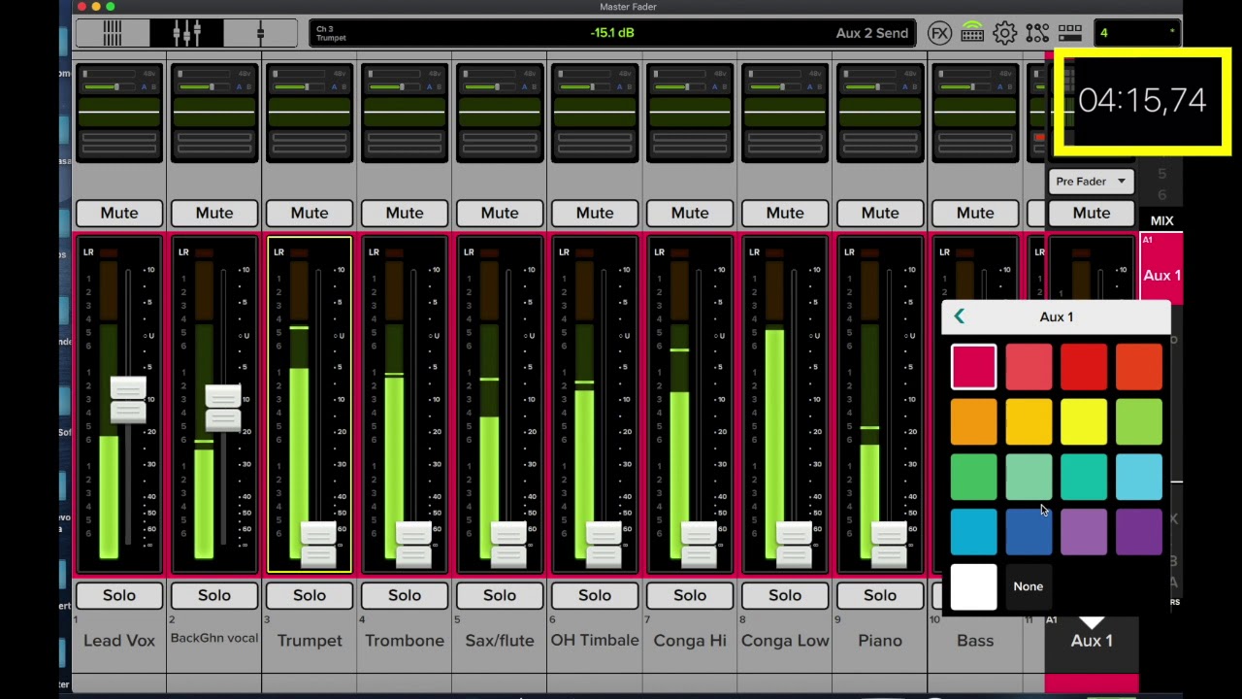The height and width of the screenshot is (699, 1242).
Task: Click the Lead Vox fader cap
Action: click(x=128, y=399)
